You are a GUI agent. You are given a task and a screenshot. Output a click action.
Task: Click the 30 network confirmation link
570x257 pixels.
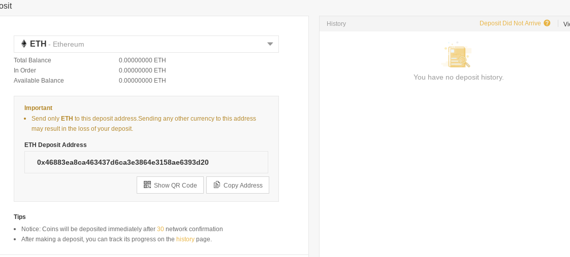161,229
